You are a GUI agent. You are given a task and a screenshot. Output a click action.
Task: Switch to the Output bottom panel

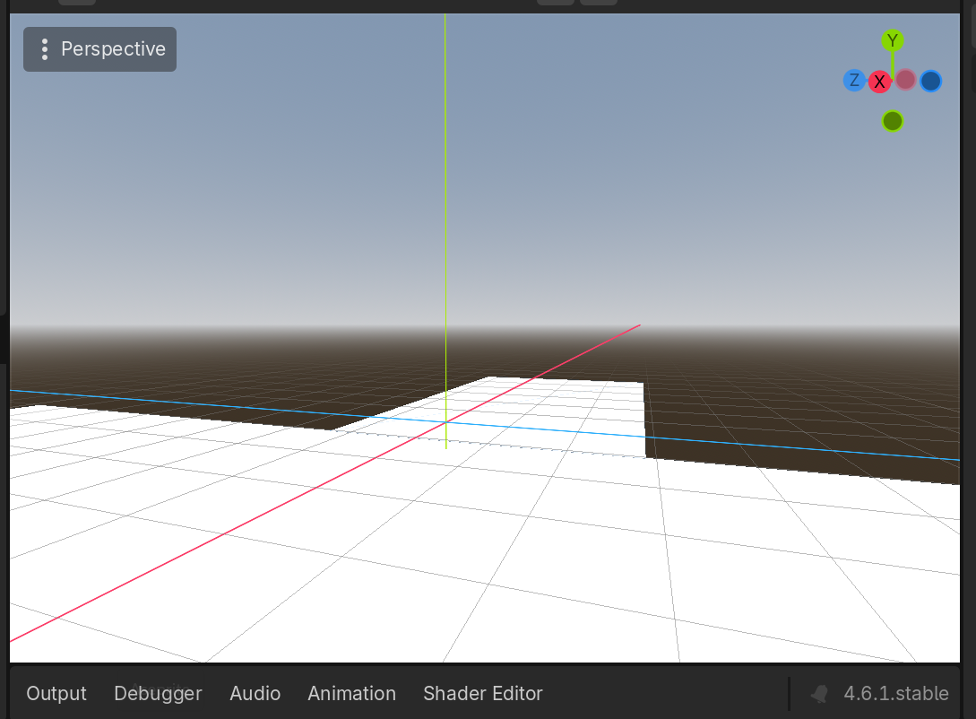[56, 693]
